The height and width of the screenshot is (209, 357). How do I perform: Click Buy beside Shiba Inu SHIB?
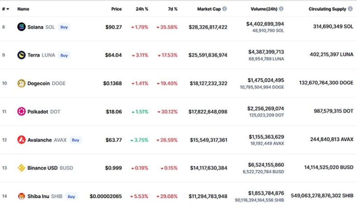71,196
